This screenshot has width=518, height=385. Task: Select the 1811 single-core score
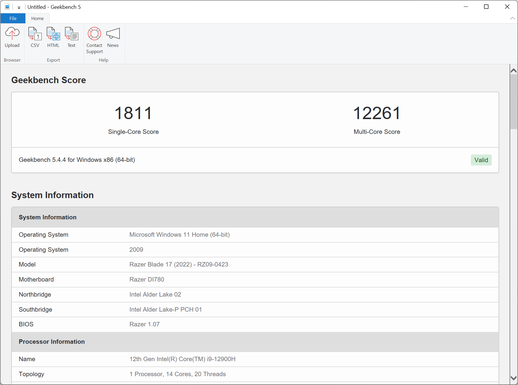pyautogui.click(x=133, y=113)
